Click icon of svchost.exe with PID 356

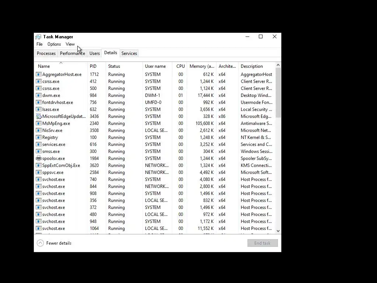(38, 200)
